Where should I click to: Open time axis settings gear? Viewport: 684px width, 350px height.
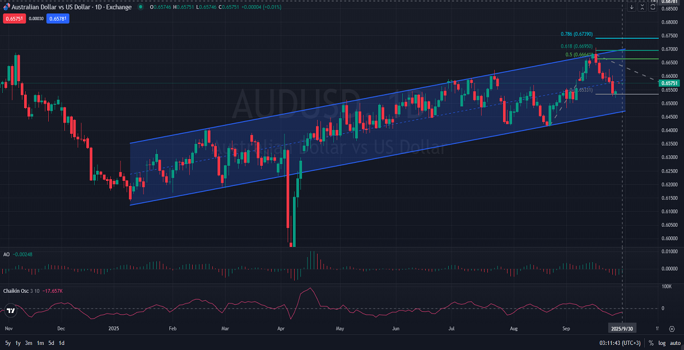672,329
